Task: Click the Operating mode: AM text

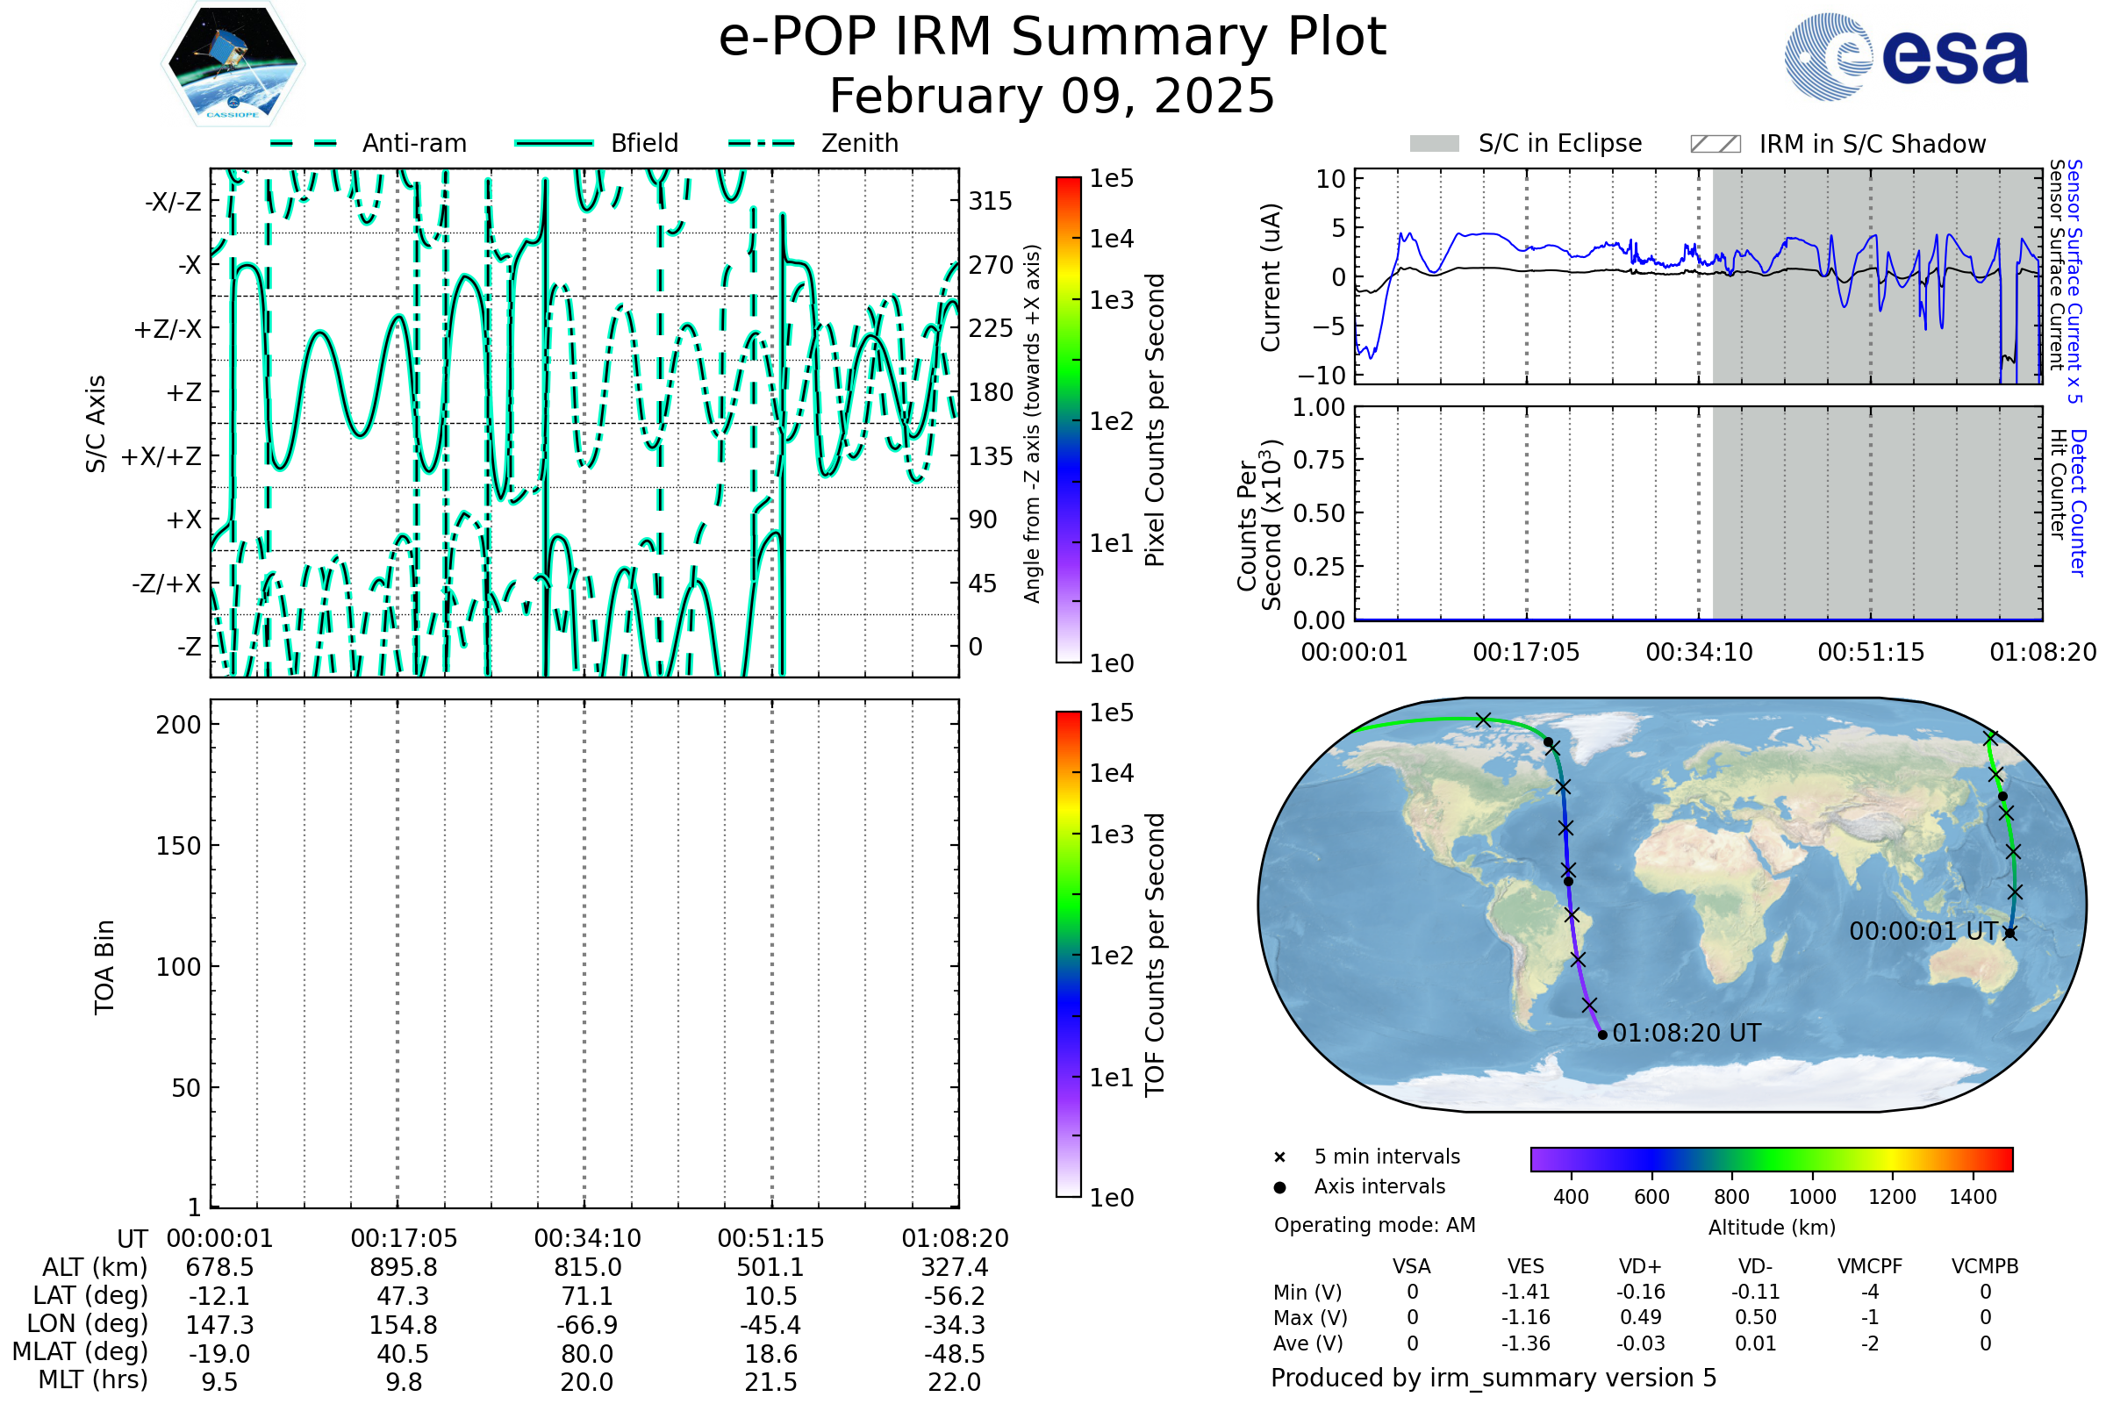Action: tap(1374, 1225)
